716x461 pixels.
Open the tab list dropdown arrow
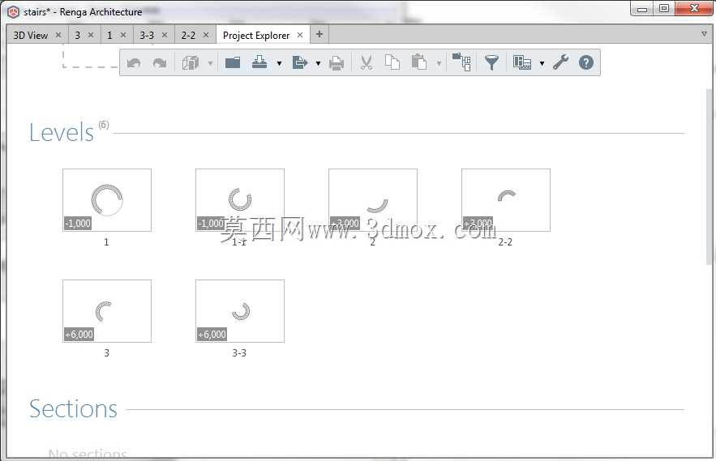click(704, 34)
